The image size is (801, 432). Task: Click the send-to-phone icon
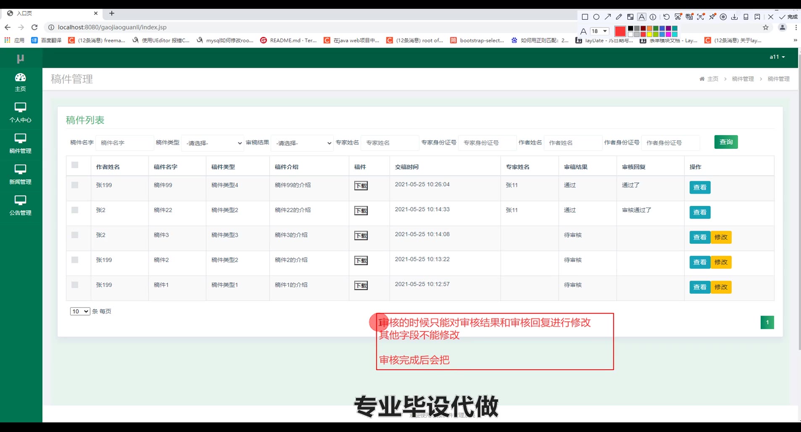746,17
